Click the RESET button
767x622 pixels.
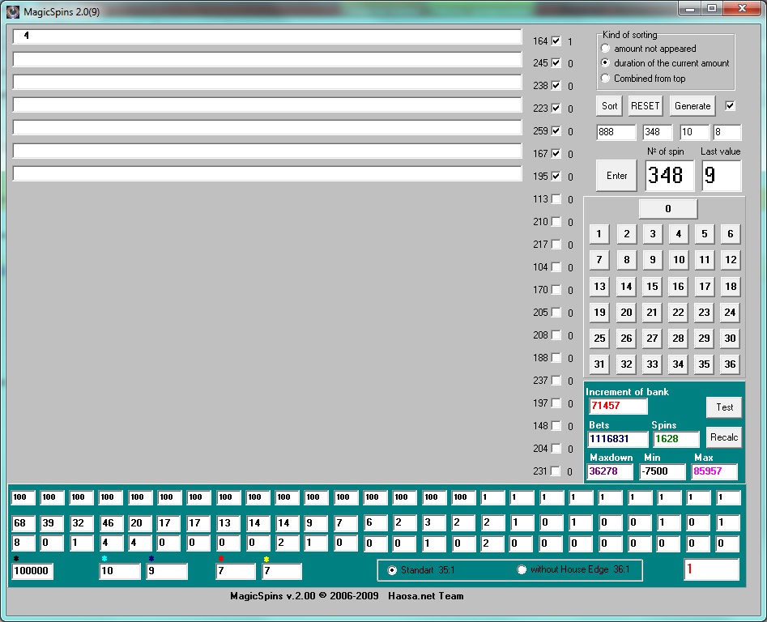tap(646, 106)
